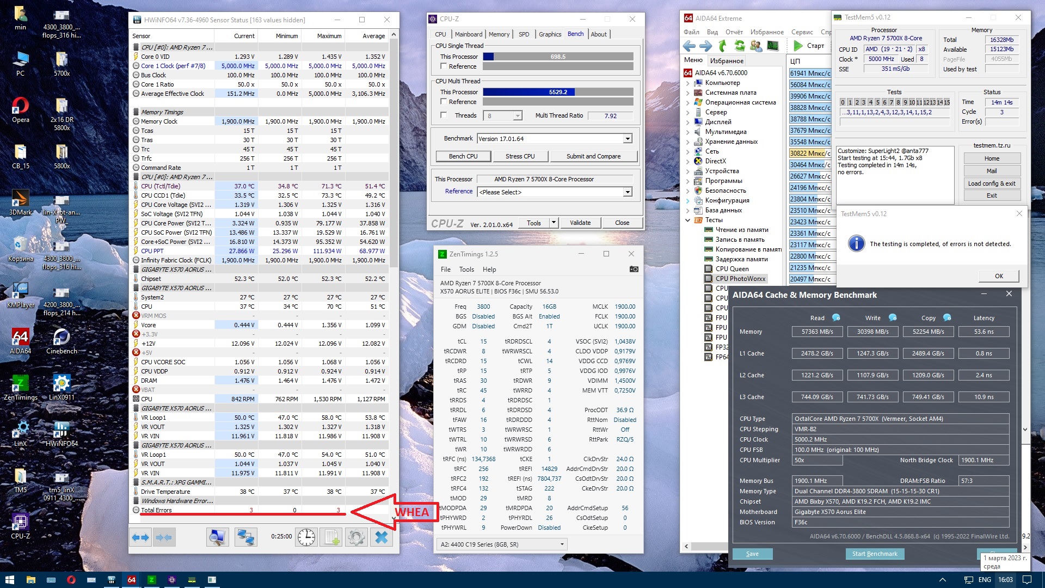
Task: Enable Reference checkbox under CPU Single Thread
Action: [x=444, y=66]
